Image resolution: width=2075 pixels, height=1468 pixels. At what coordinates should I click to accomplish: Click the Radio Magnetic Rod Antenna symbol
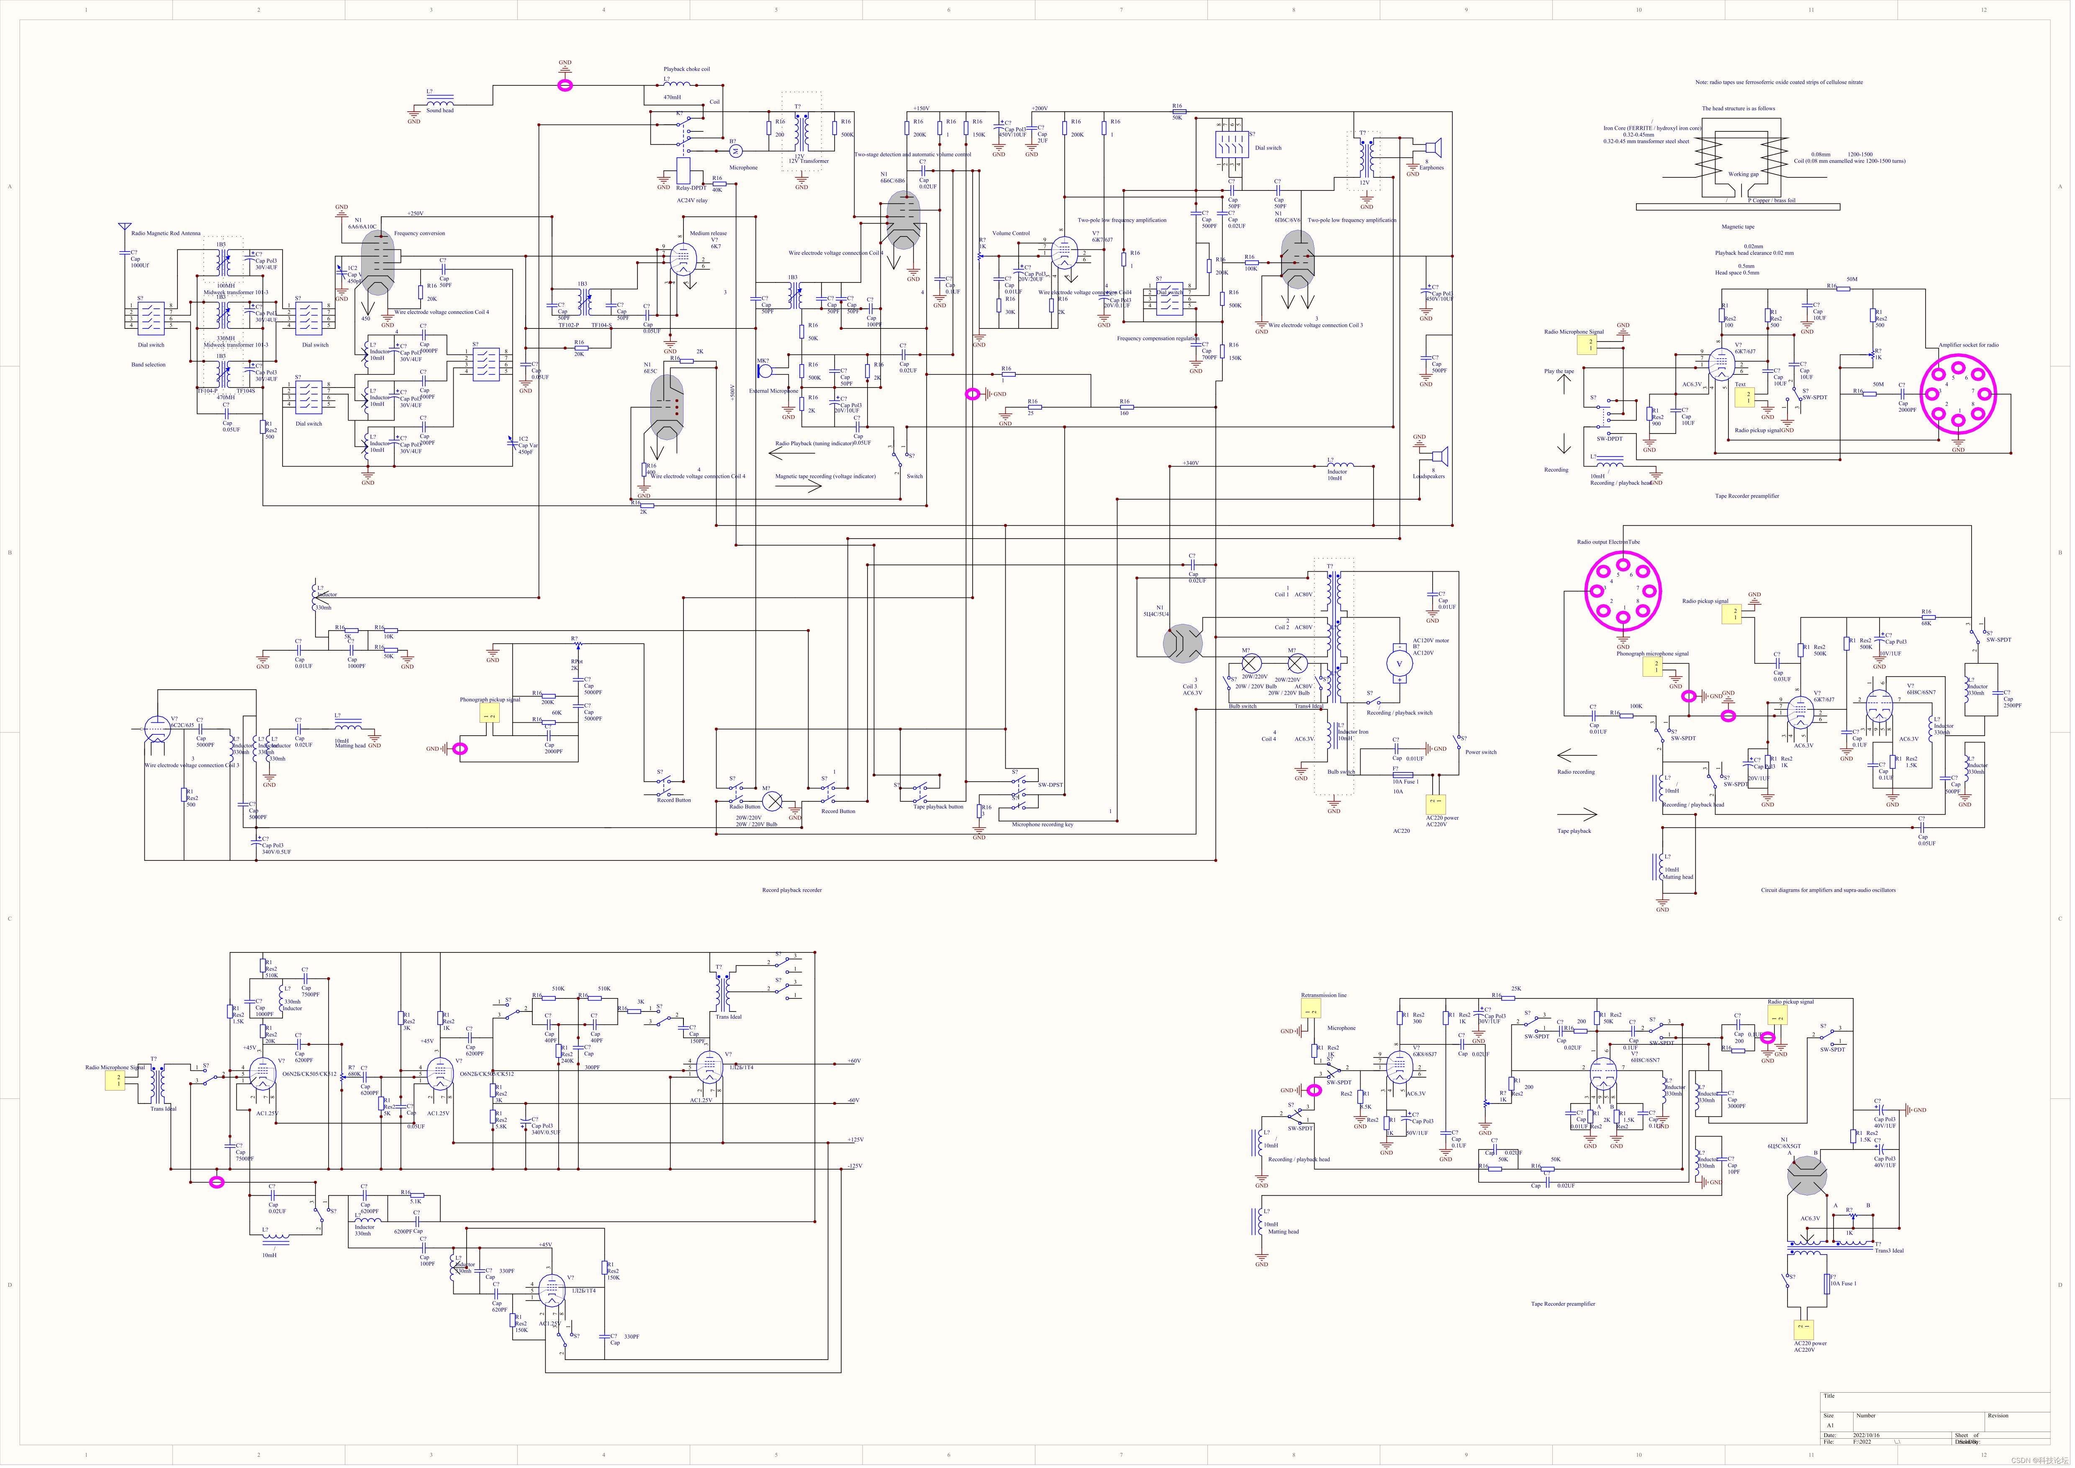(125, 228)
